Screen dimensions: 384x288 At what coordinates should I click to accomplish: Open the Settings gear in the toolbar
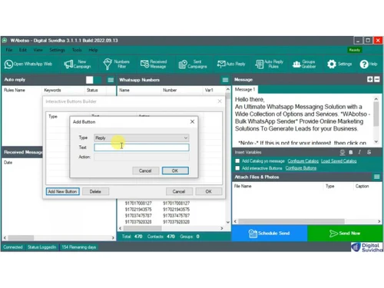pyautogui.click(x=339, y=64)
